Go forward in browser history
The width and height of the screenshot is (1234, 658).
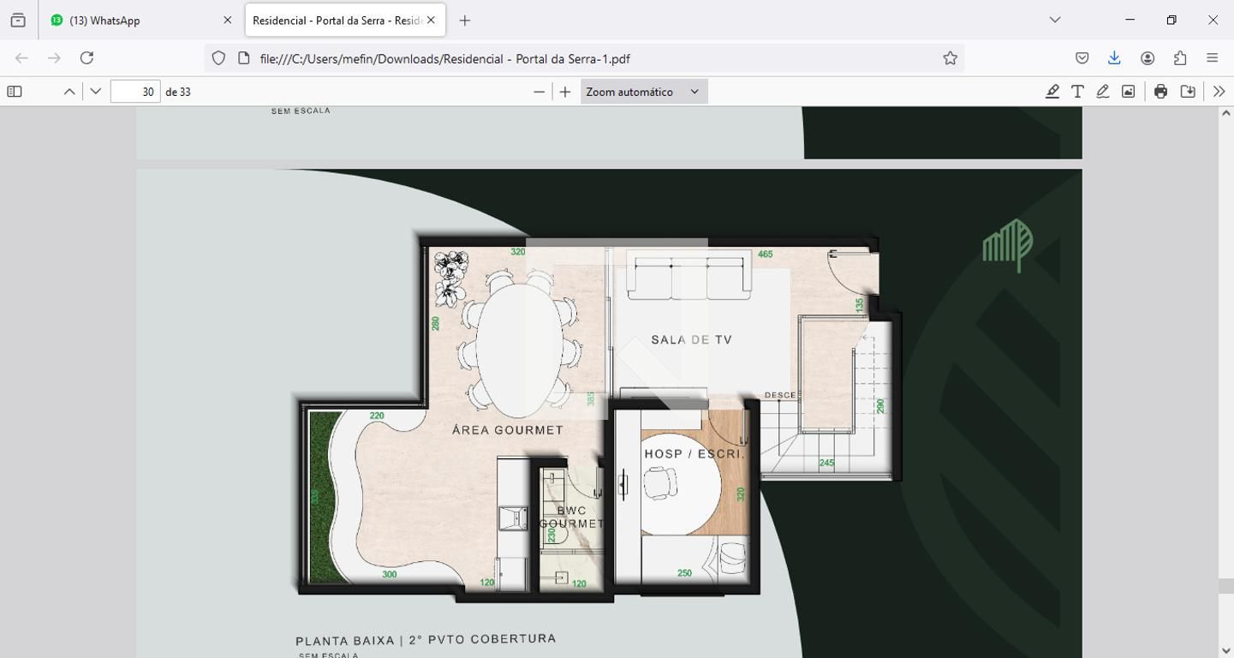[54, 58]
